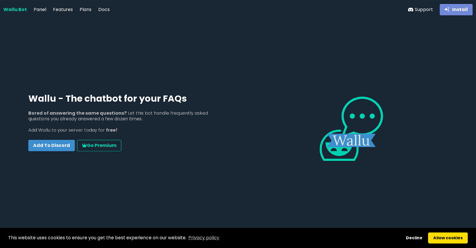Viewport: 476px width, 248px height.
Task: Decline the cookies
Action: (414, 238)
